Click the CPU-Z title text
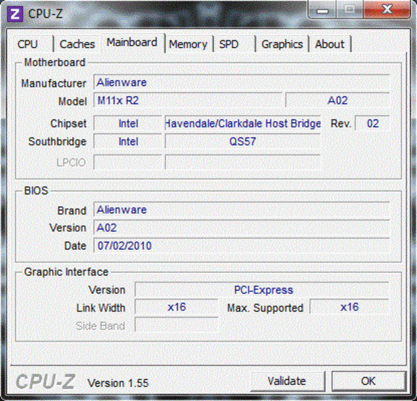 pos(46,13)
